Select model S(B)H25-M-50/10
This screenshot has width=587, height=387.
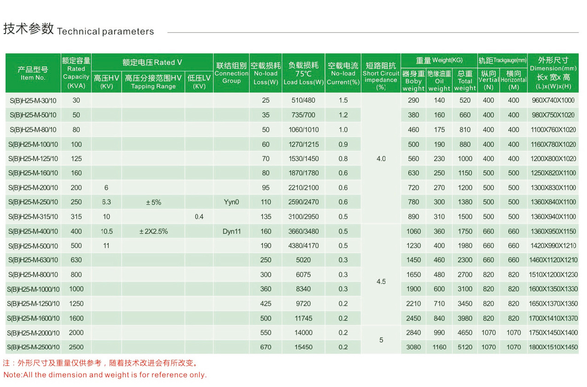click(33, 115)
